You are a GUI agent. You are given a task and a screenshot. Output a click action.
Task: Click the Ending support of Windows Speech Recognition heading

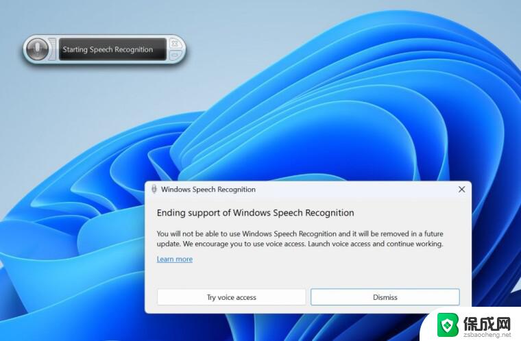pos(255,213)
